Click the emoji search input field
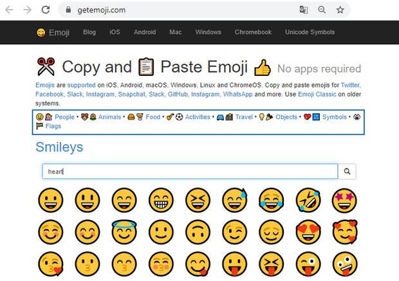The image size is (399, 281). click(x=190, y=172)
